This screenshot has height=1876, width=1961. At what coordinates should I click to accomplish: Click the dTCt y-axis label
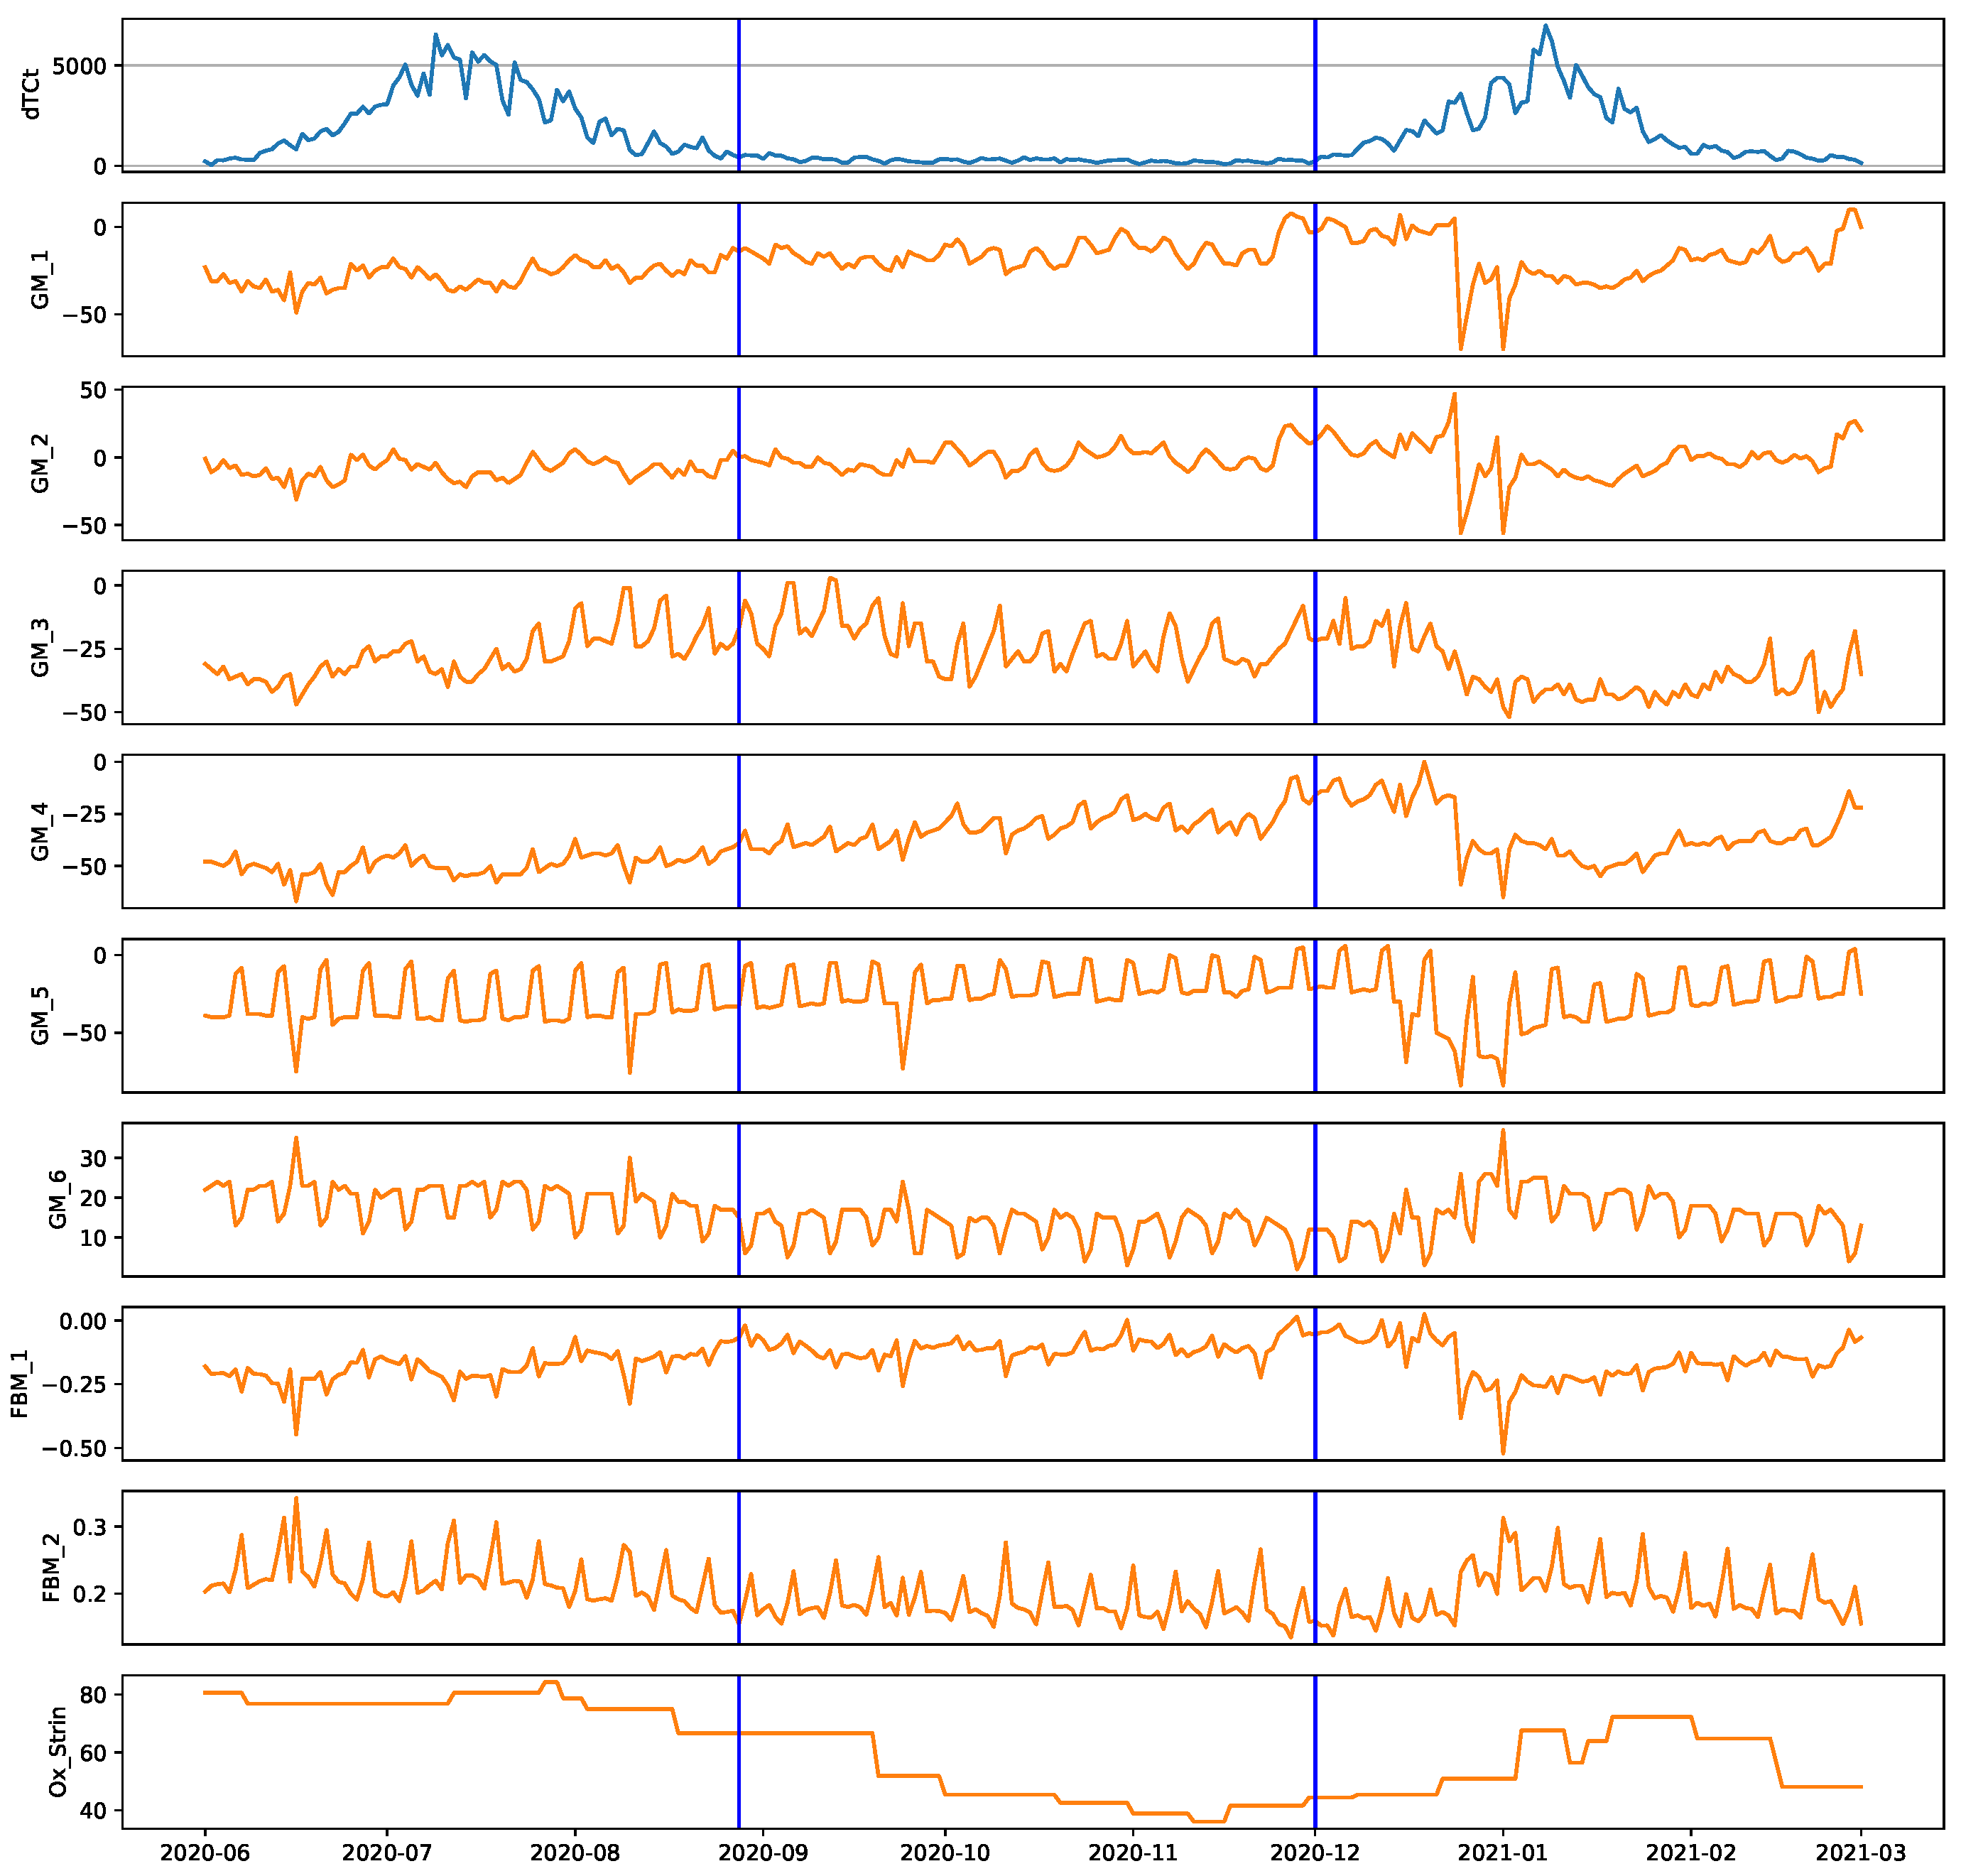coord(31,95)
